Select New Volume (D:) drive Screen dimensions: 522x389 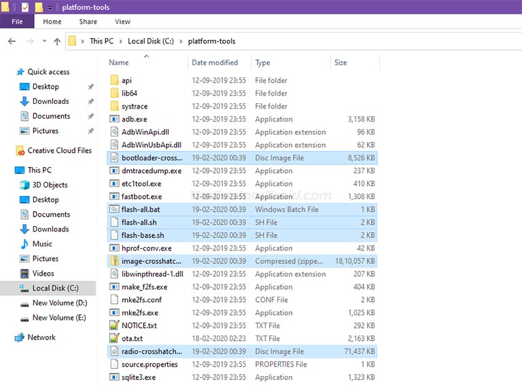59,303
